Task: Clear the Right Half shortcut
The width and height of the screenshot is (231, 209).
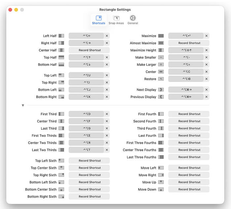Action: 107,43
